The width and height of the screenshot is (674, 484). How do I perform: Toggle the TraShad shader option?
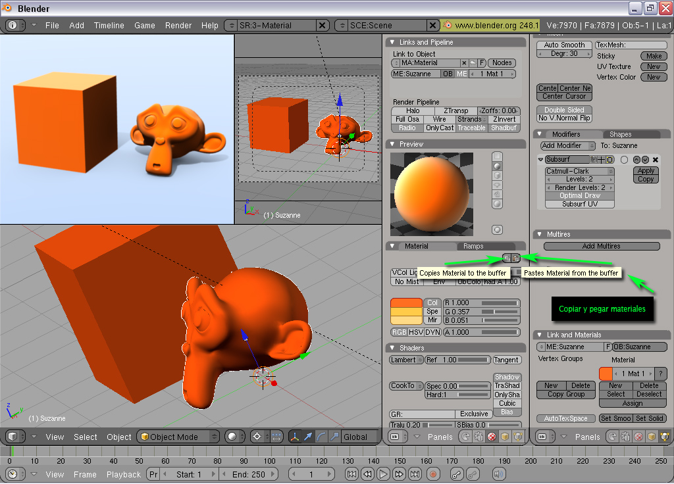(x=507, y=386)
